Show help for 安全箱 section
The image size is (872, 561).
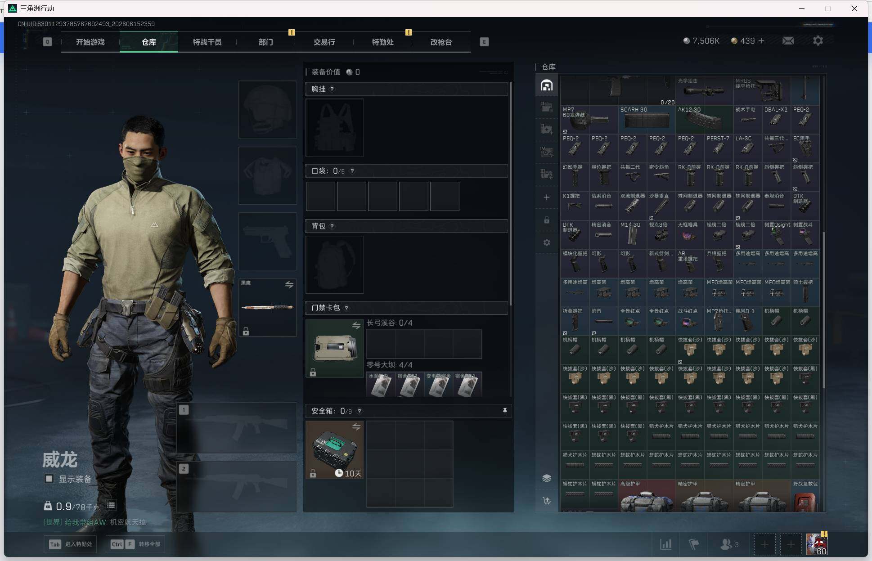click(360, 411)
